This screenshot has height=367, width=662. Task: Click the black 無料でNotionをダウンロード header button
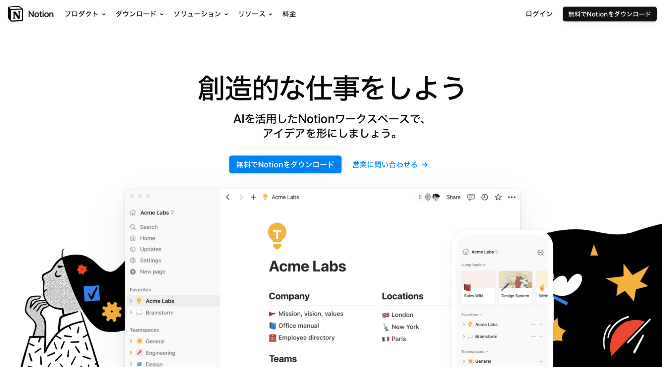coord(609,14)
